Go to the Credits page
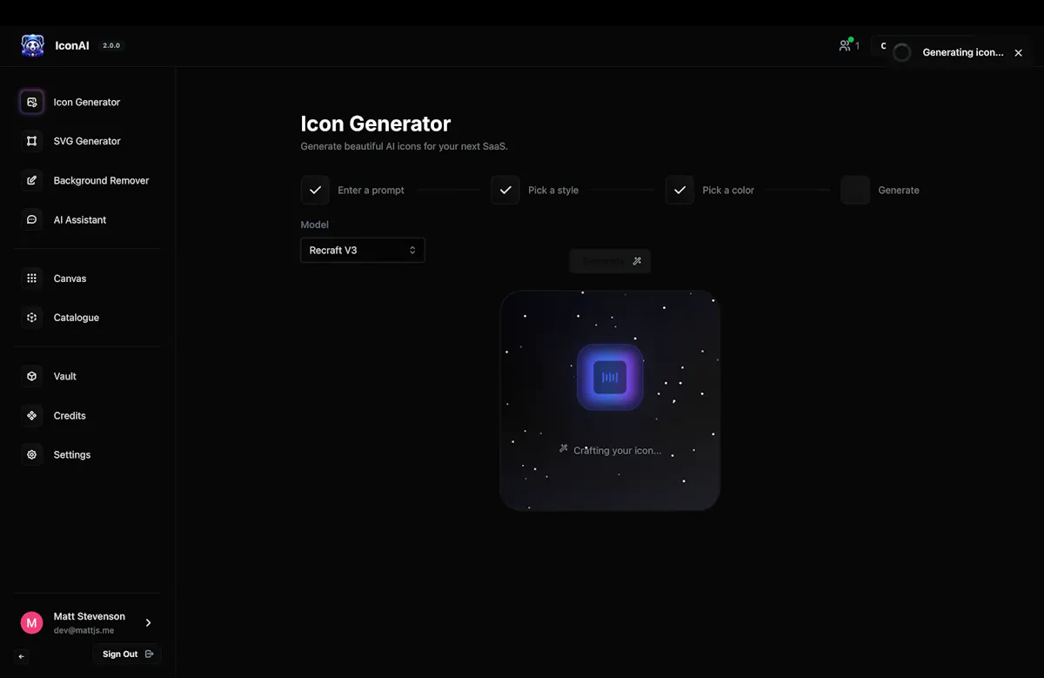The image size is (1044, 678). [87, 415]
